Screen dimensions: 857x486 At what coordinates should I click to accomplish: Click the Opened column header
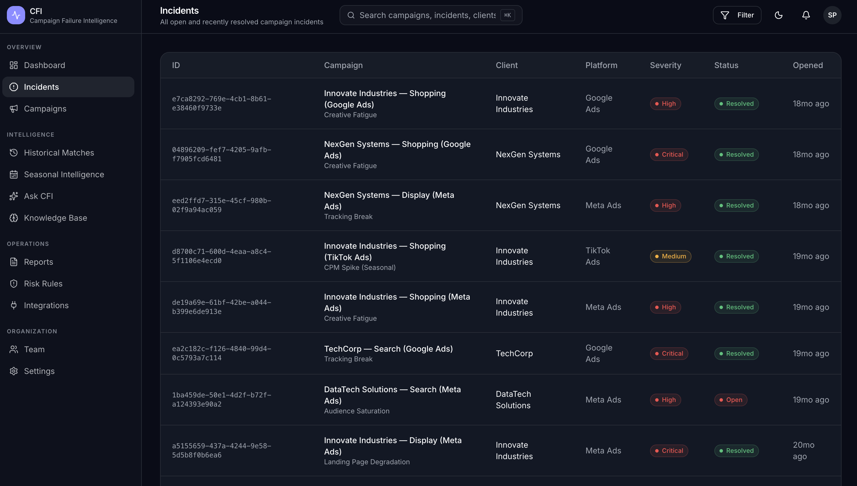pyautogui.click(x=808, y=65)
